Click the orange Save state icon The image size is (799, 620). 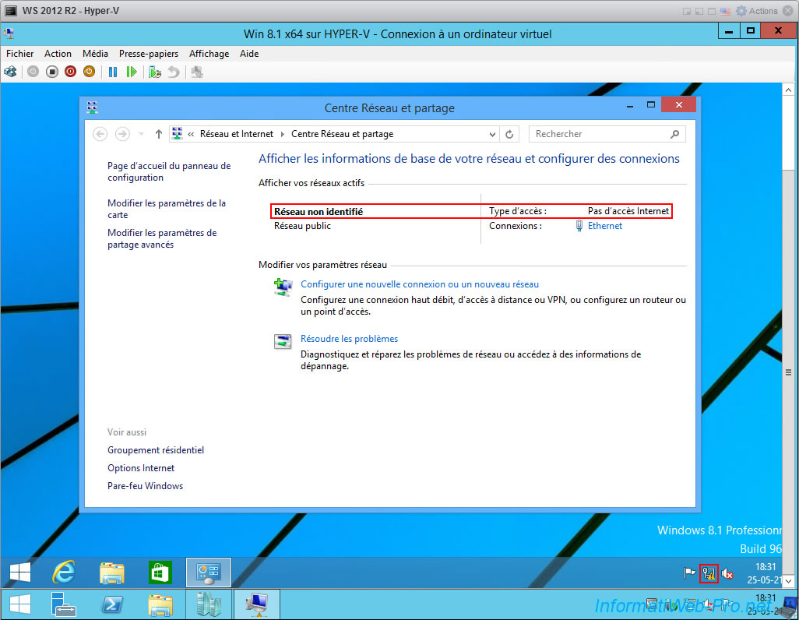pyautogui.click(x=90, y=72)
